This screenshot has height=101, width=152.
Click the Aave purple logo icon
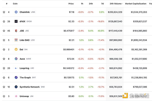tap(16, 59)
